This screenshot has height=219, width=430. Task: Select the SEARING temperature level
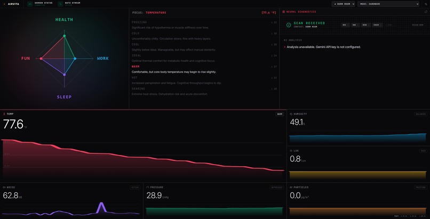pyautogui.click(x=204, y=92)
